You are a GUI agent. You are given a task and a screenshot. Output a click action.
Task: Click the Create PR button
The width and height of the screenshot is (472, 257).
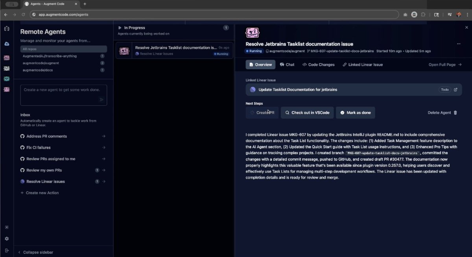(x=262, y=113)
